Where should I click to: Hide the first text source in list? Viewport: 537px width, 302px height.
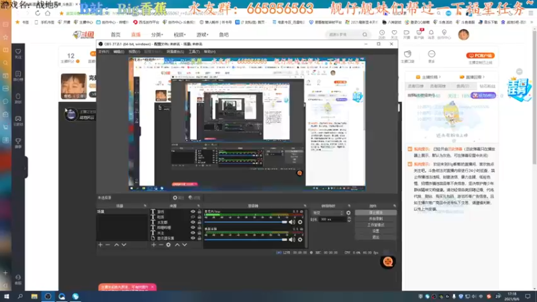tap(193, 212)
